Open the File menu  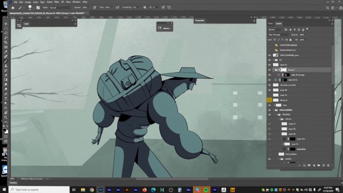click(16, 2)
